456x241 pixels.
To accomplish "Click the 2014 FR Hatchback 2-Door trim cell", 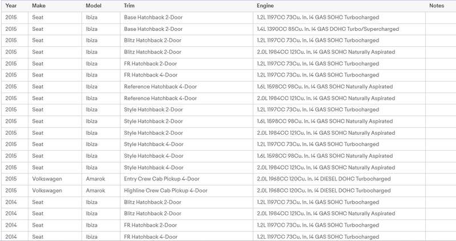I will pos(186,225).
